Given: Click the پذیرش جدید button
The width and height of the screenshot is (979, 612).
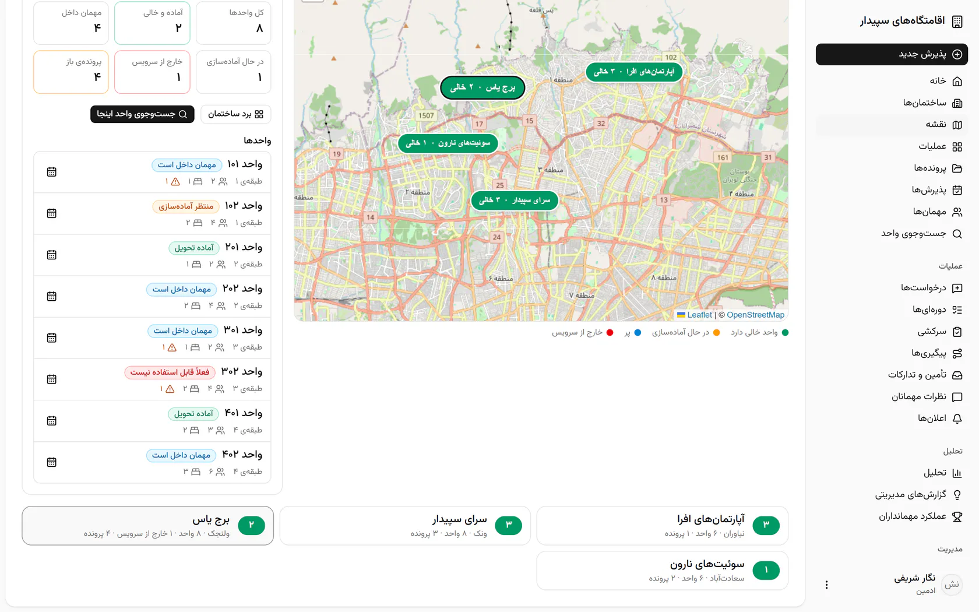Looking at the screenshot, I should (892, 54).
